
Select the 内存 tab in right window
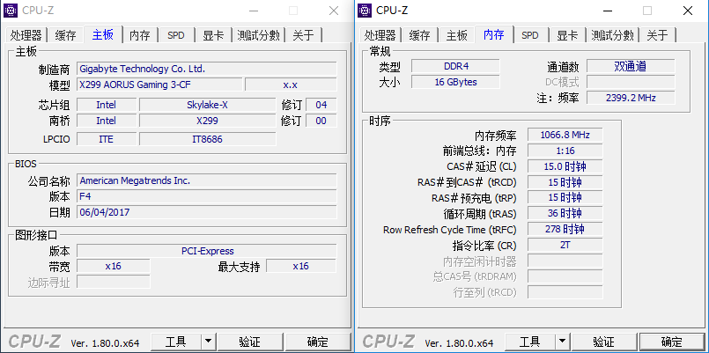pos(494,34)
